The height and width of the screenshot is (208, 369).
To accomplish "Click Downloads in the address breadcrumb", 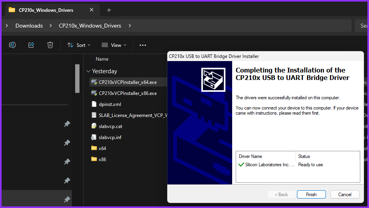I will pyautogui.click(x=29, y=26).
